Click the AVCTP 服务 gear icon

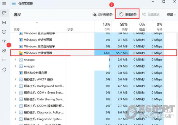coord(21,79)
